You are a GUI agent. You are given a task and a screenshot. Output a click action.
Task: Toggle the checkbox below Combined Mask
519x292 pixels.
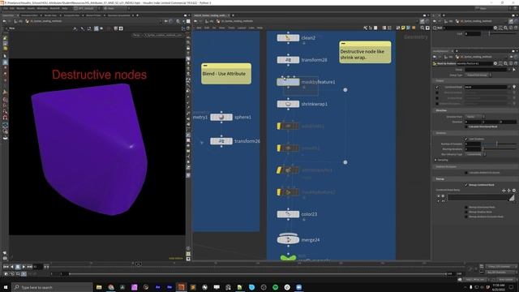coord(437,92)
